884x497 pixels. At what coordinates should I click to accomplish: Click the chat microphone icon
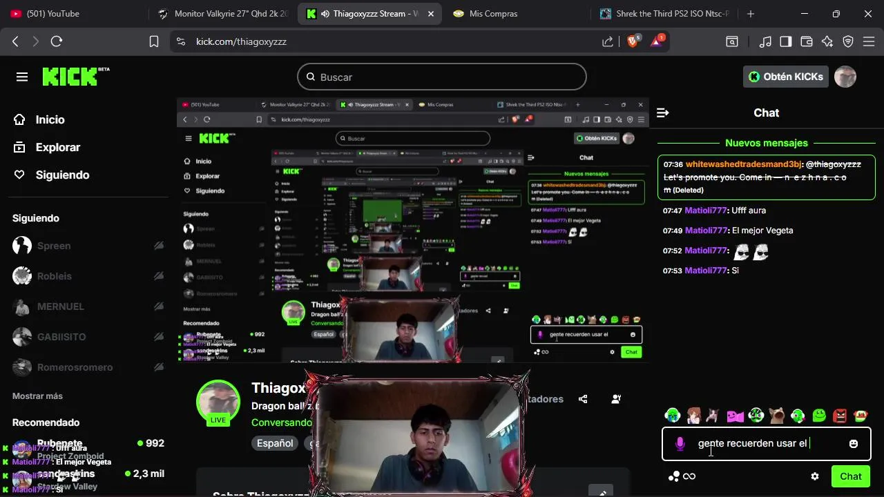click(x=680, y=444)
